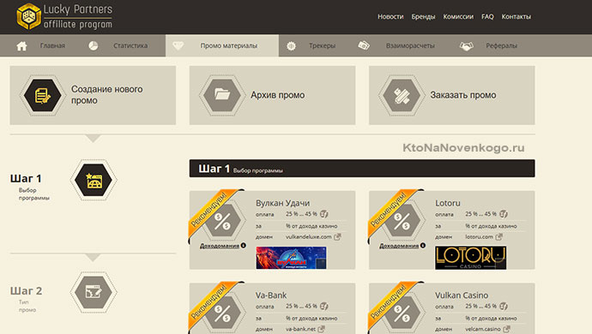Click info icon next to Доходомания on Lotoru
This screenshot has width=592, height=334.
click(423, 246)
